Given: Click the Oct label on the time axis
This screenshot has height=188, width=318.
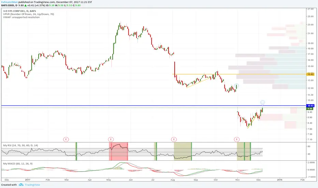Looking at the screenshot, I should click(x=216, y=180).
